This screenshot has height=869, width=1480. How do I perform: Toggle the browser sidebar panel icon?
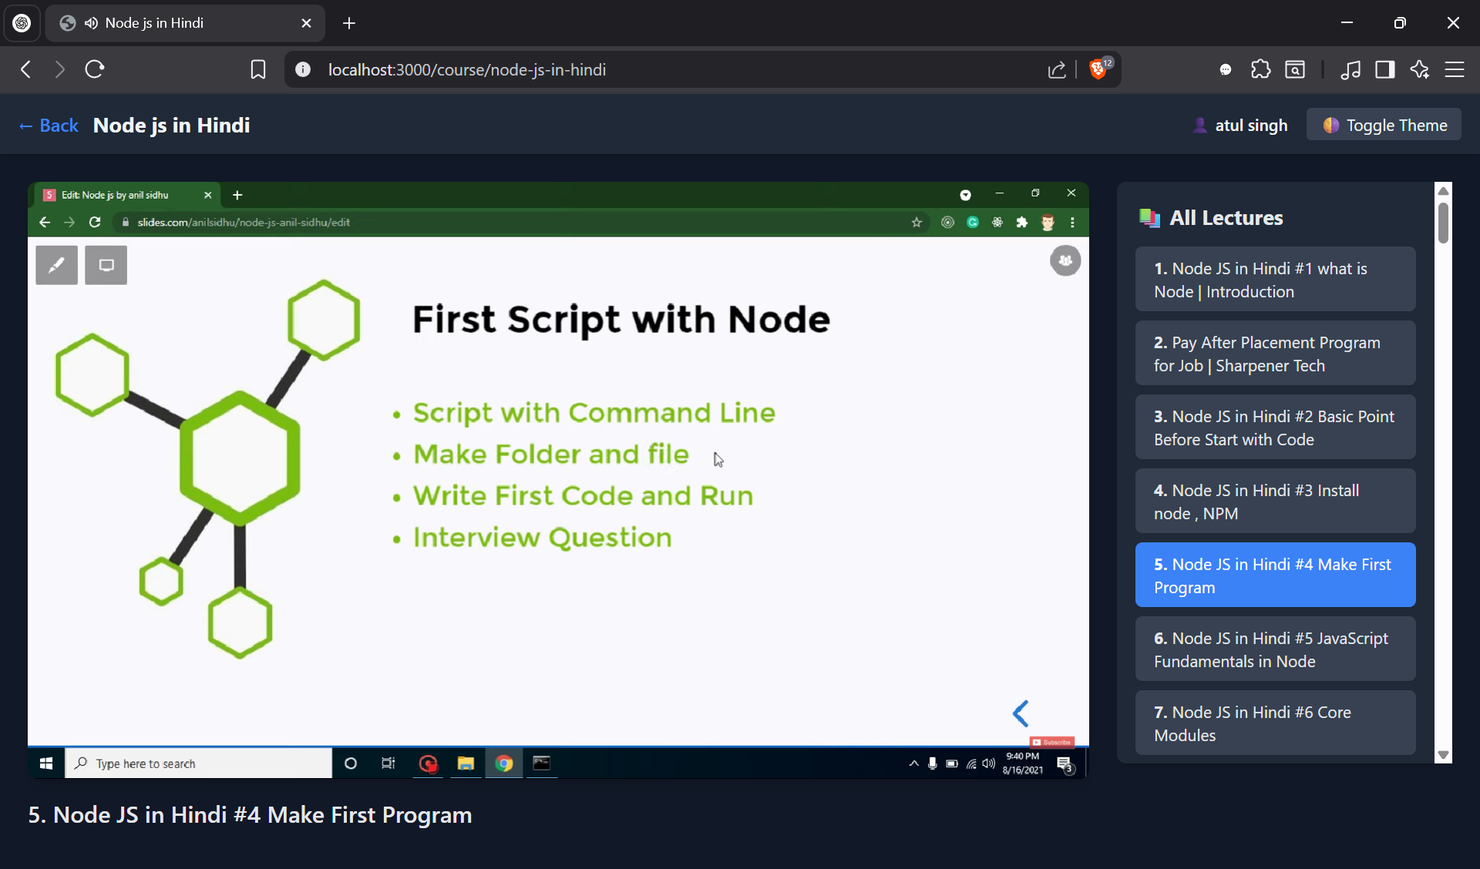click(x=1385, y=70)
